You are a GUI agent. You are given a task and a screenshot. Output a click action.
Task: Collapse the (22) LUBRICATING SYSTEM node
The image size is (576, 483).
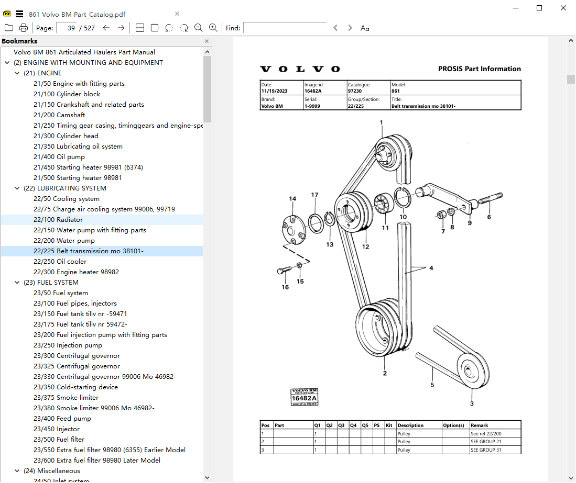tap(17, 188)
